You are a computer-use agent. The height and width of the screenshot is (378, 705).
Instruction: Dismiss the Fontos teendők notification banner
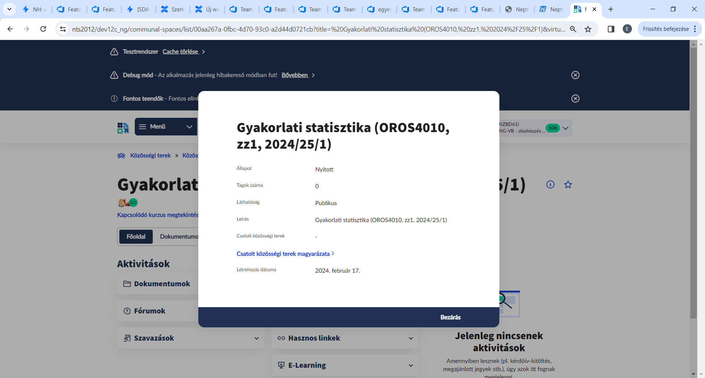pyautogui.click(x=575, y=99)
